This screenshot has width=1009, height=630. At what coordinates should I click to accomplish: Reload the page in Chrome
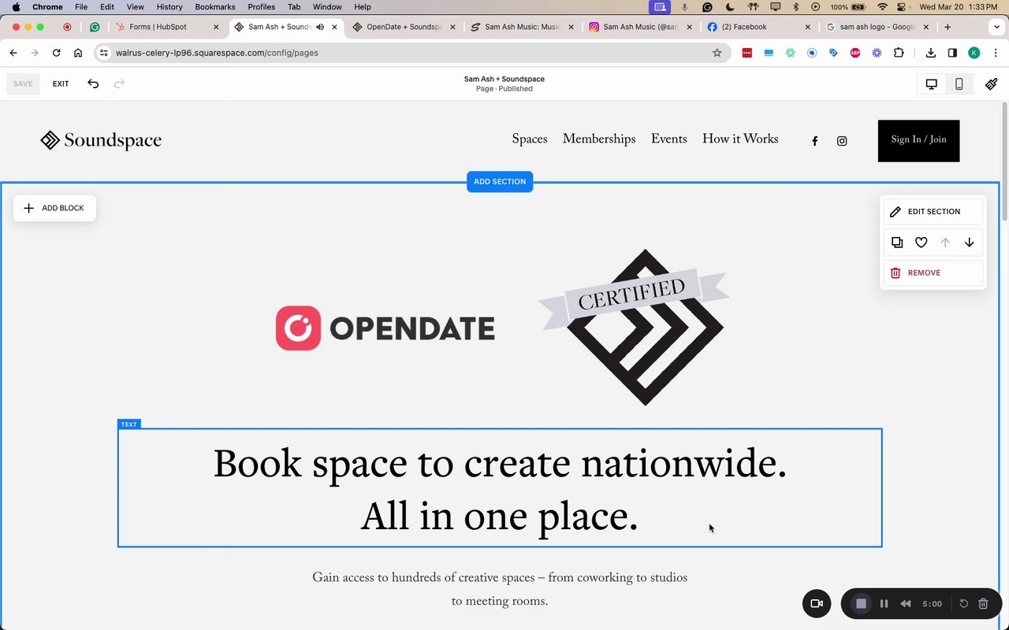[x=56, y=53]
